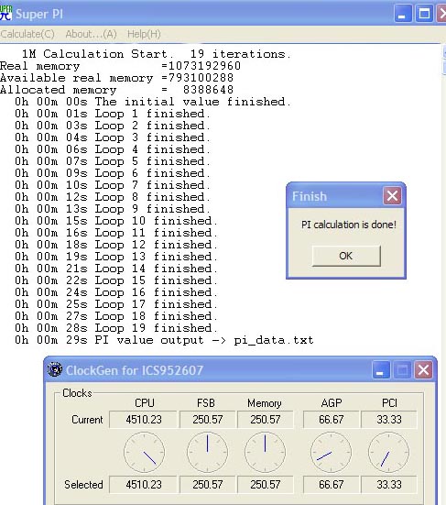Click the Memory clock dial gauge
The height and width of the screenshot is (505, 446).
pos(265,453)
